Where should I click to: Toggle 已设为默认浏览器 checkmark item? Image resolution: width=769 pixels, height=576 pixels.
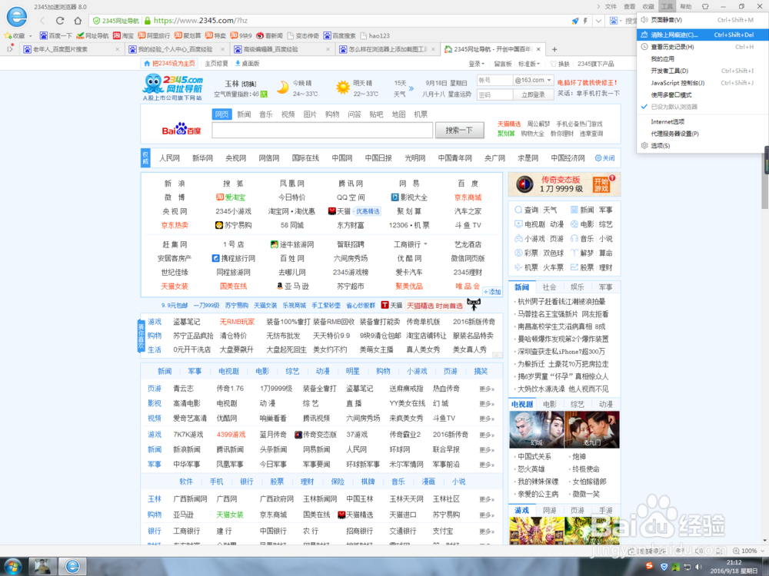click(702, 107)
